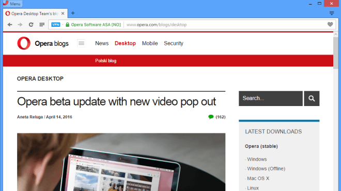Click the April 14, 2016 date
Image resolution: width=341 pixels, height=191 pixels.
pyautogui.click(x=59, y=117)
